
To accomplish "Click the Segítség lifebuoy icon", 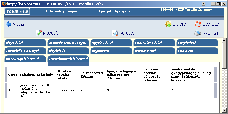I will tap(198, 24).
